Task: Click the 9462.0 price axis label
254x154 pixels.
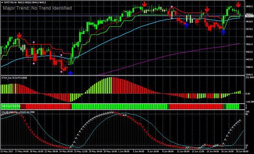Action: pos(250,52)
